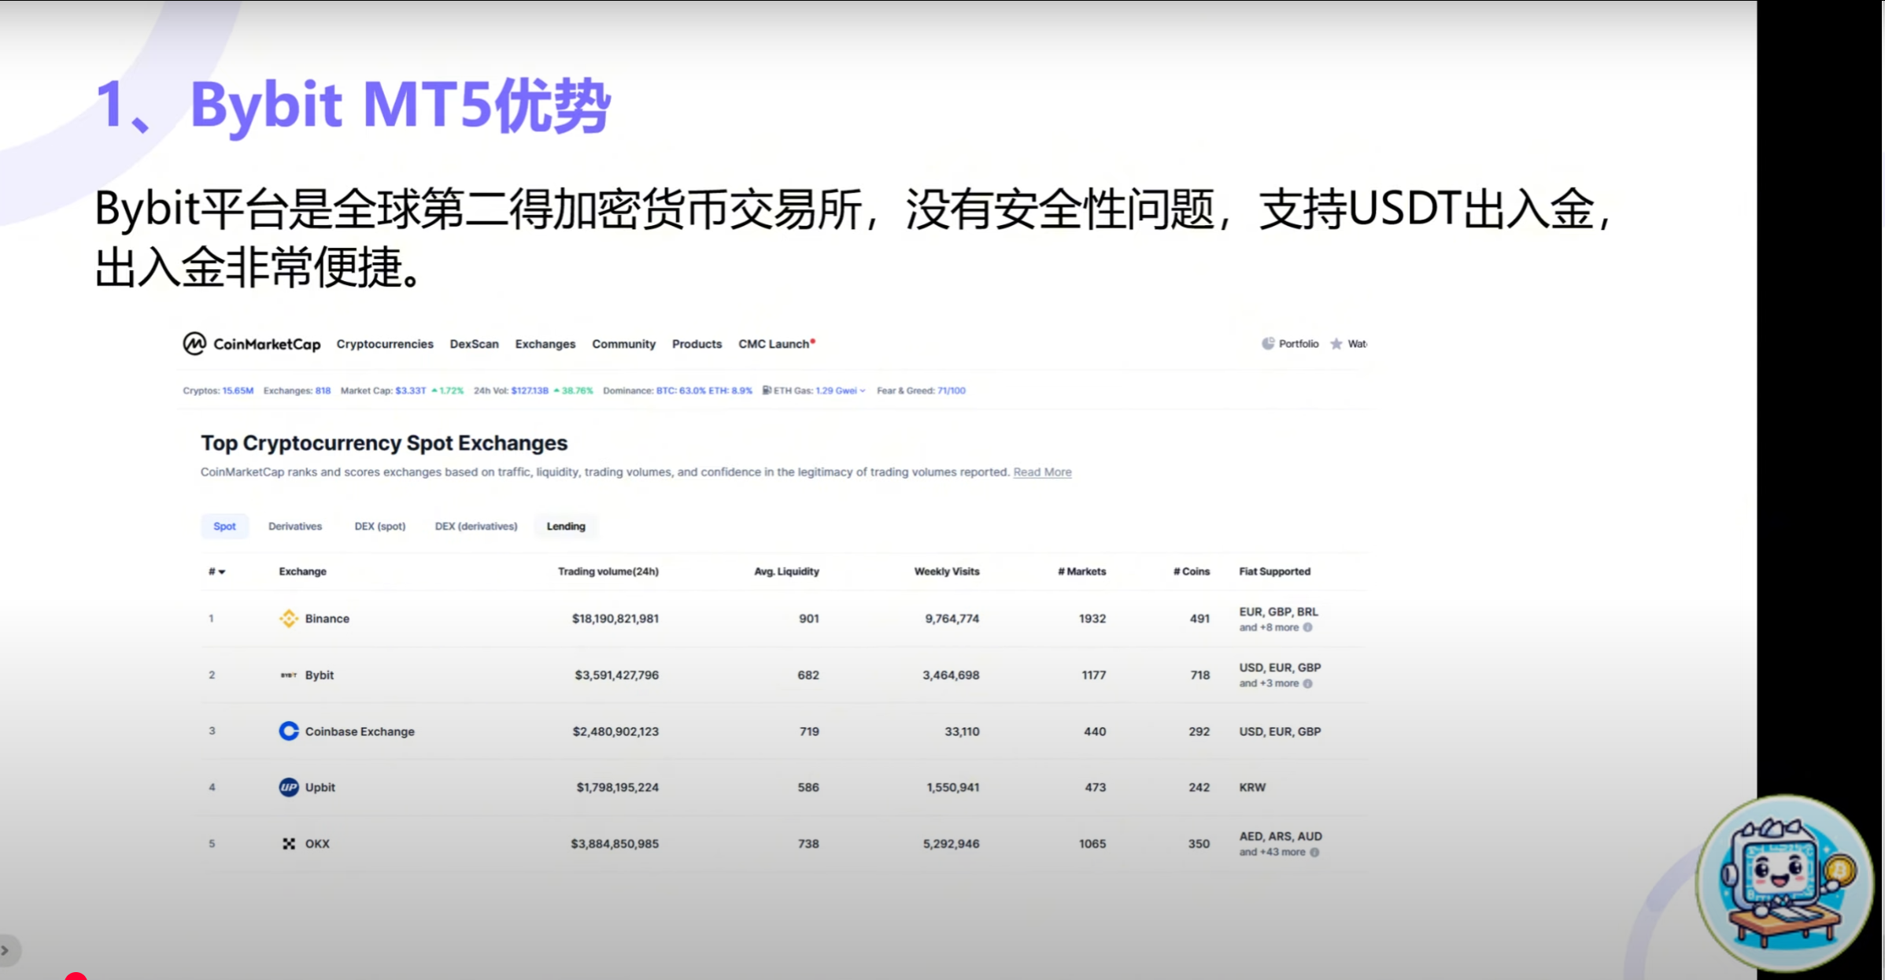This screenshot has height=980, width=1885.
Task: Click info icon beside Binance 'and +8 more'
Action: click(1308, 627)
